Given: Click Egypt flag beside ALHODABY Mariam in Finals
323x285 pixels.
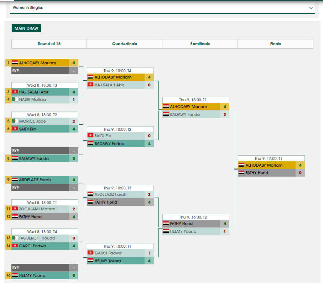Looking at the screenshot, I should point(241,165).
